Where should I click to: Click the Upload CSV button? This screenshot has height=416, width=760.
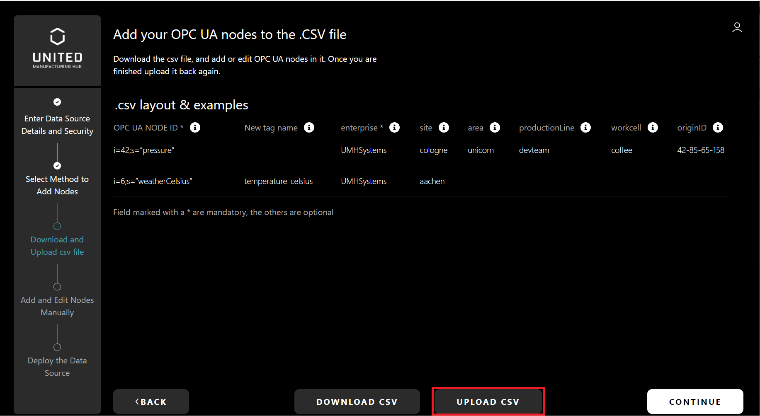(488, 401)
